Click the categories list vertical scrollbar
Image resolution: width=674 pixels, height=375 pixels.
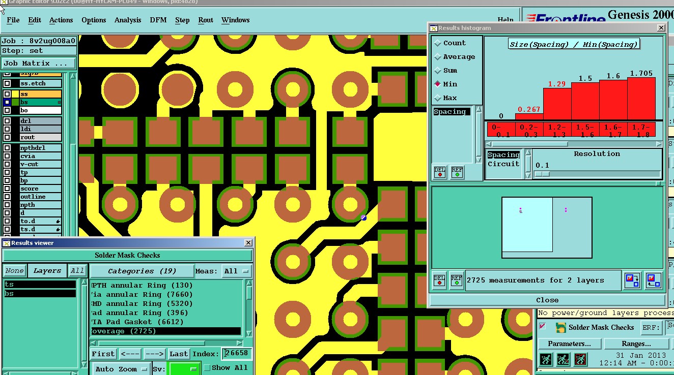tap(249, 308)
